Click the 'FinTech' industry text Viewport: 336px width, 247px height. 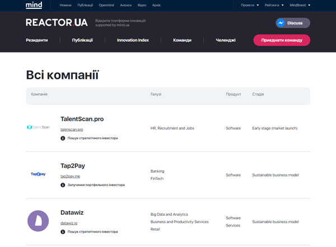click(x=157, y=178)
